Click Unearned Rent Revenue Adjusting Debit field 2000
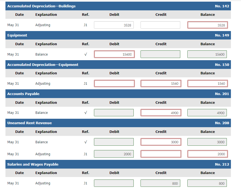 114,154
